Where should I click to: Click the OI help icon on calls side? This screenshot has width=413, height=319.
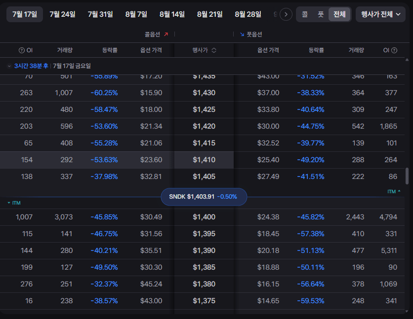21,50
